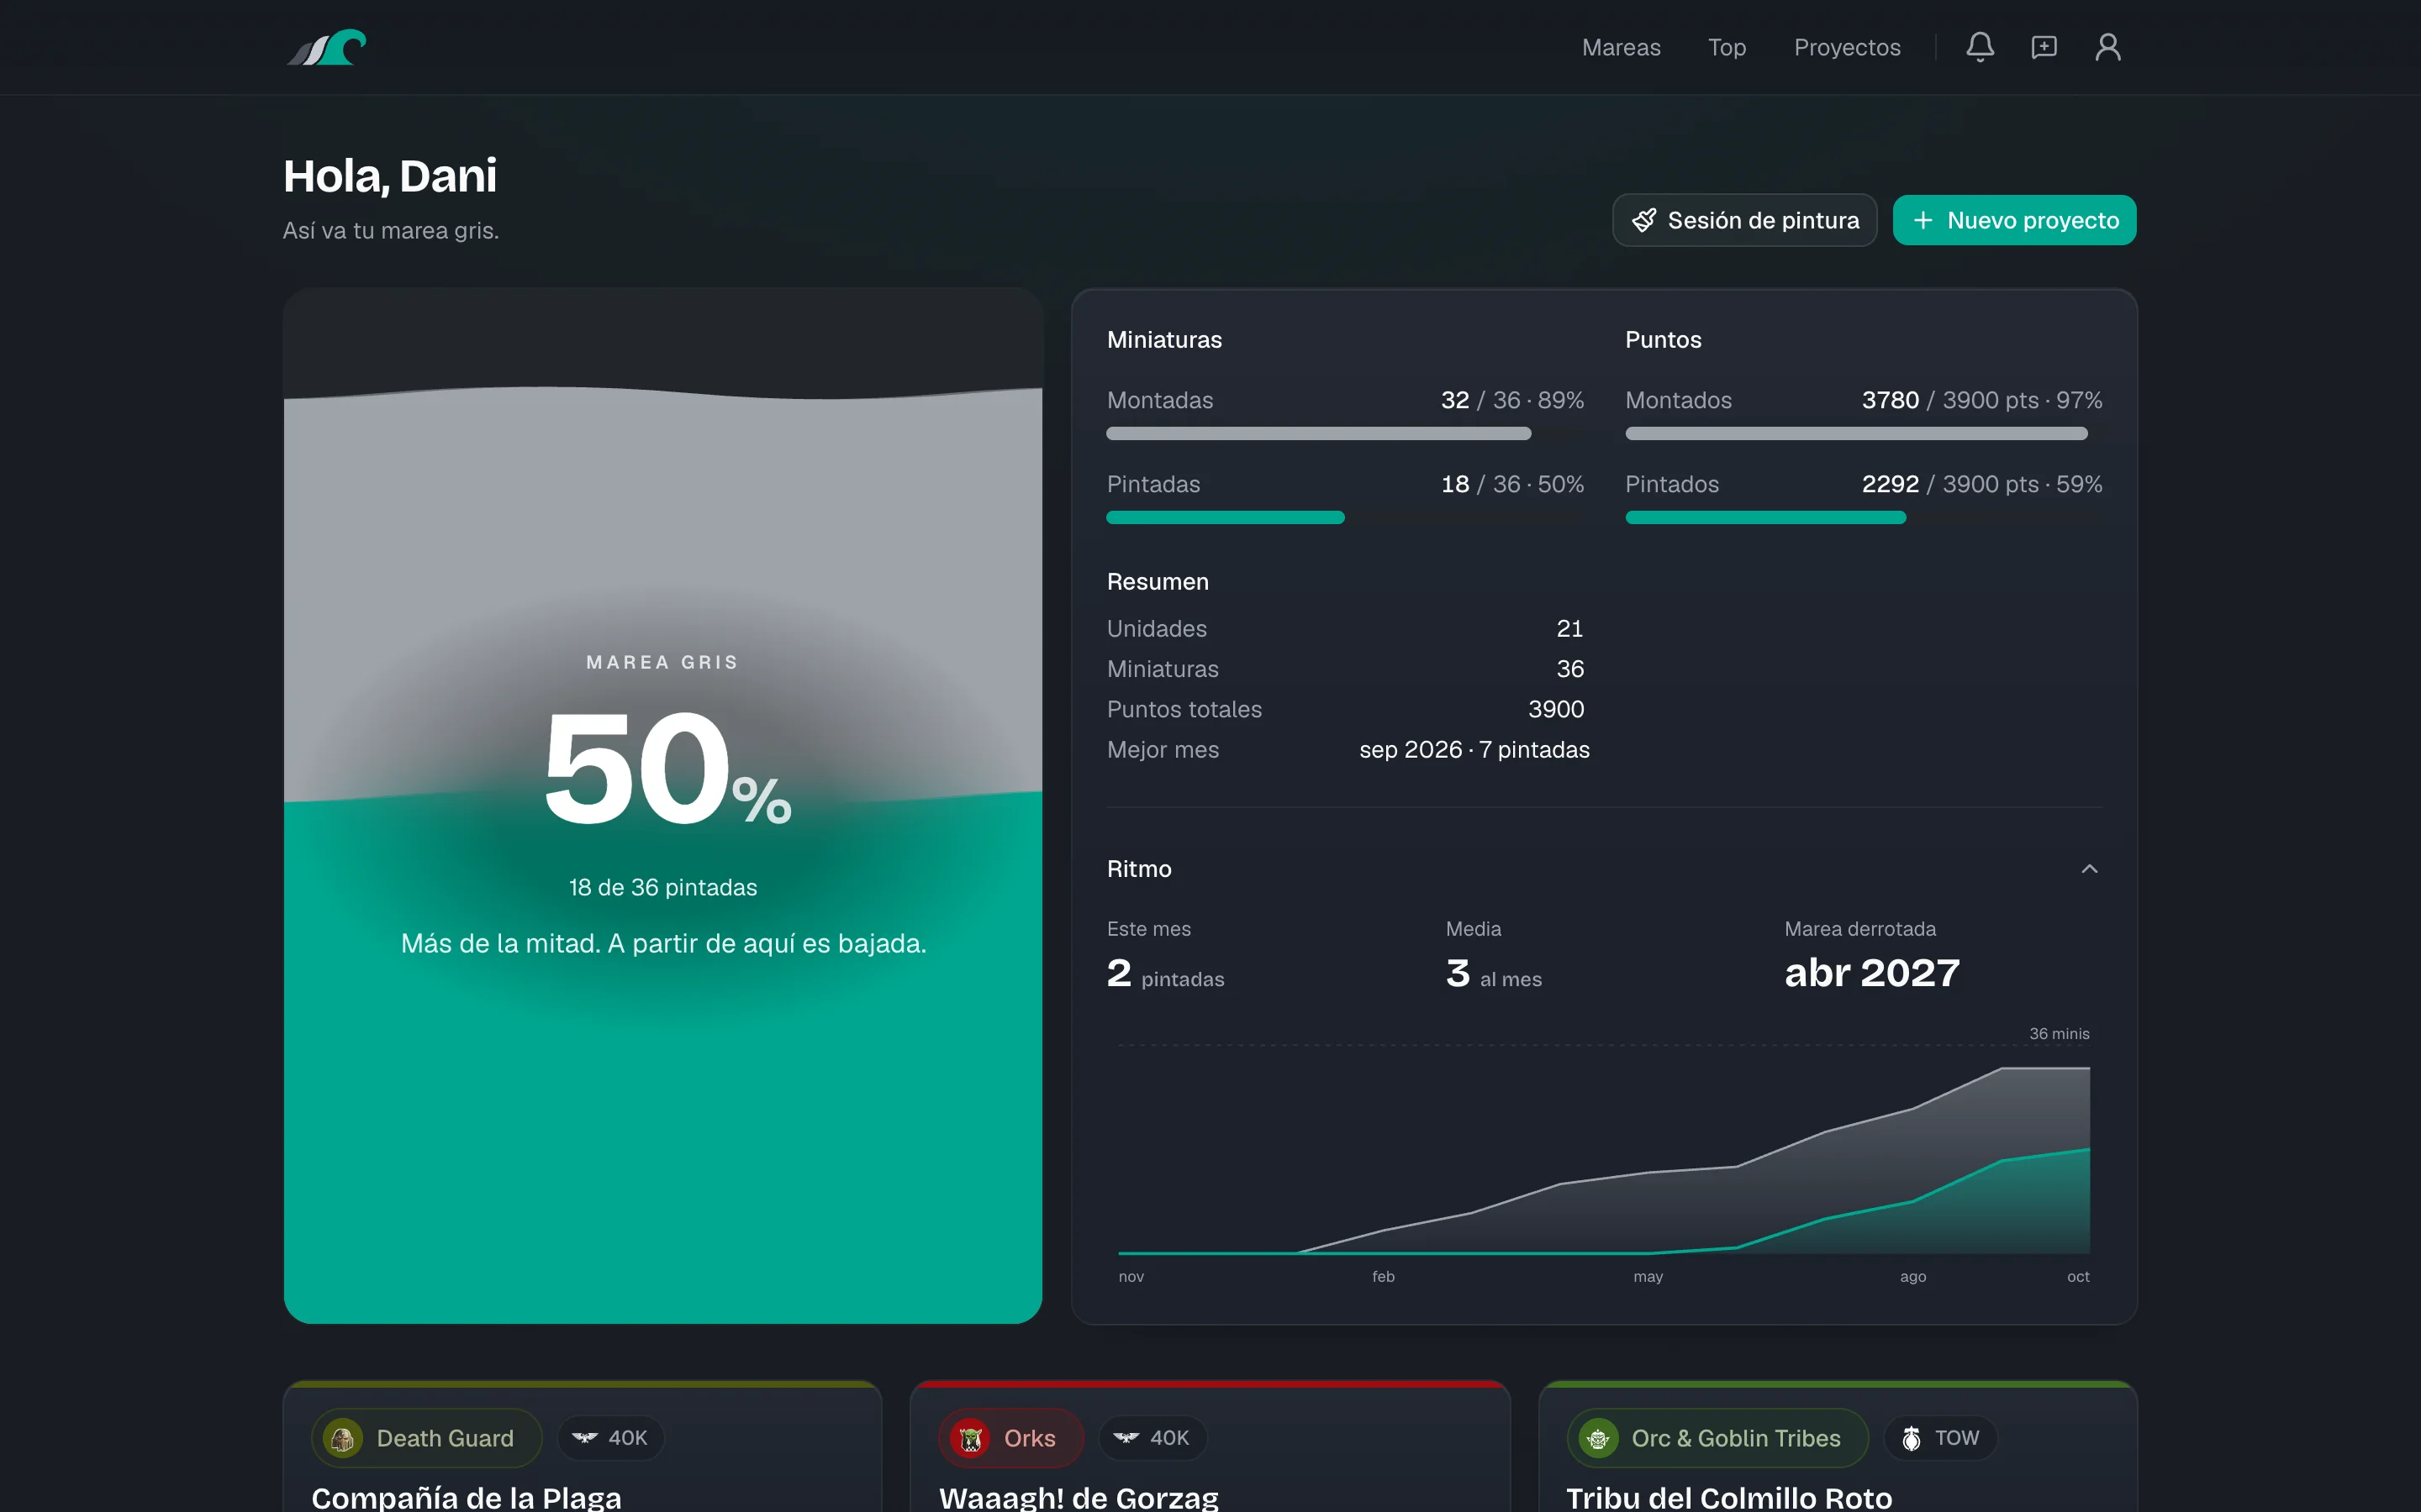The height and width of the screenshot is (1512, 2421).
Task: Open Proyectos in the navigation
Action: (x=1847, y=47)
